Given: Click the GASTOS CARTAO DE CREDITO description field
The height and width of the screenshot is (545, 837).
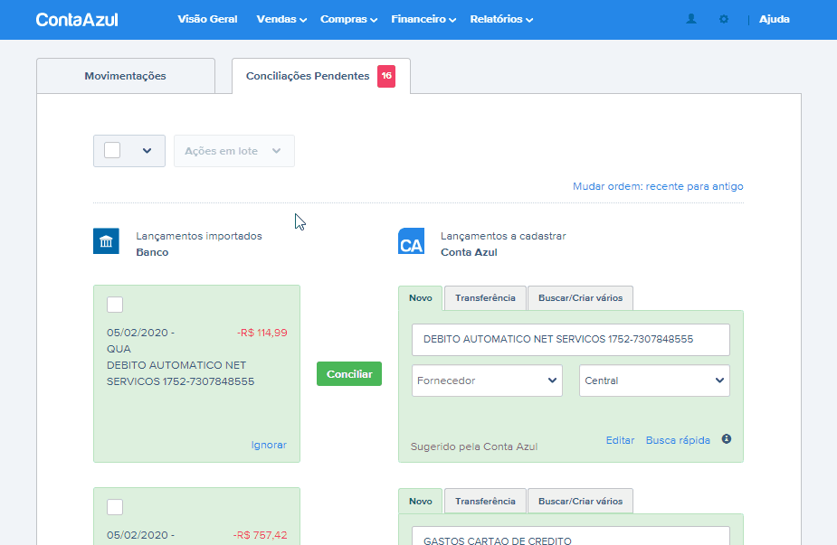Looking at the screenshot, I should pyautogui.click(x=571, y=536).
